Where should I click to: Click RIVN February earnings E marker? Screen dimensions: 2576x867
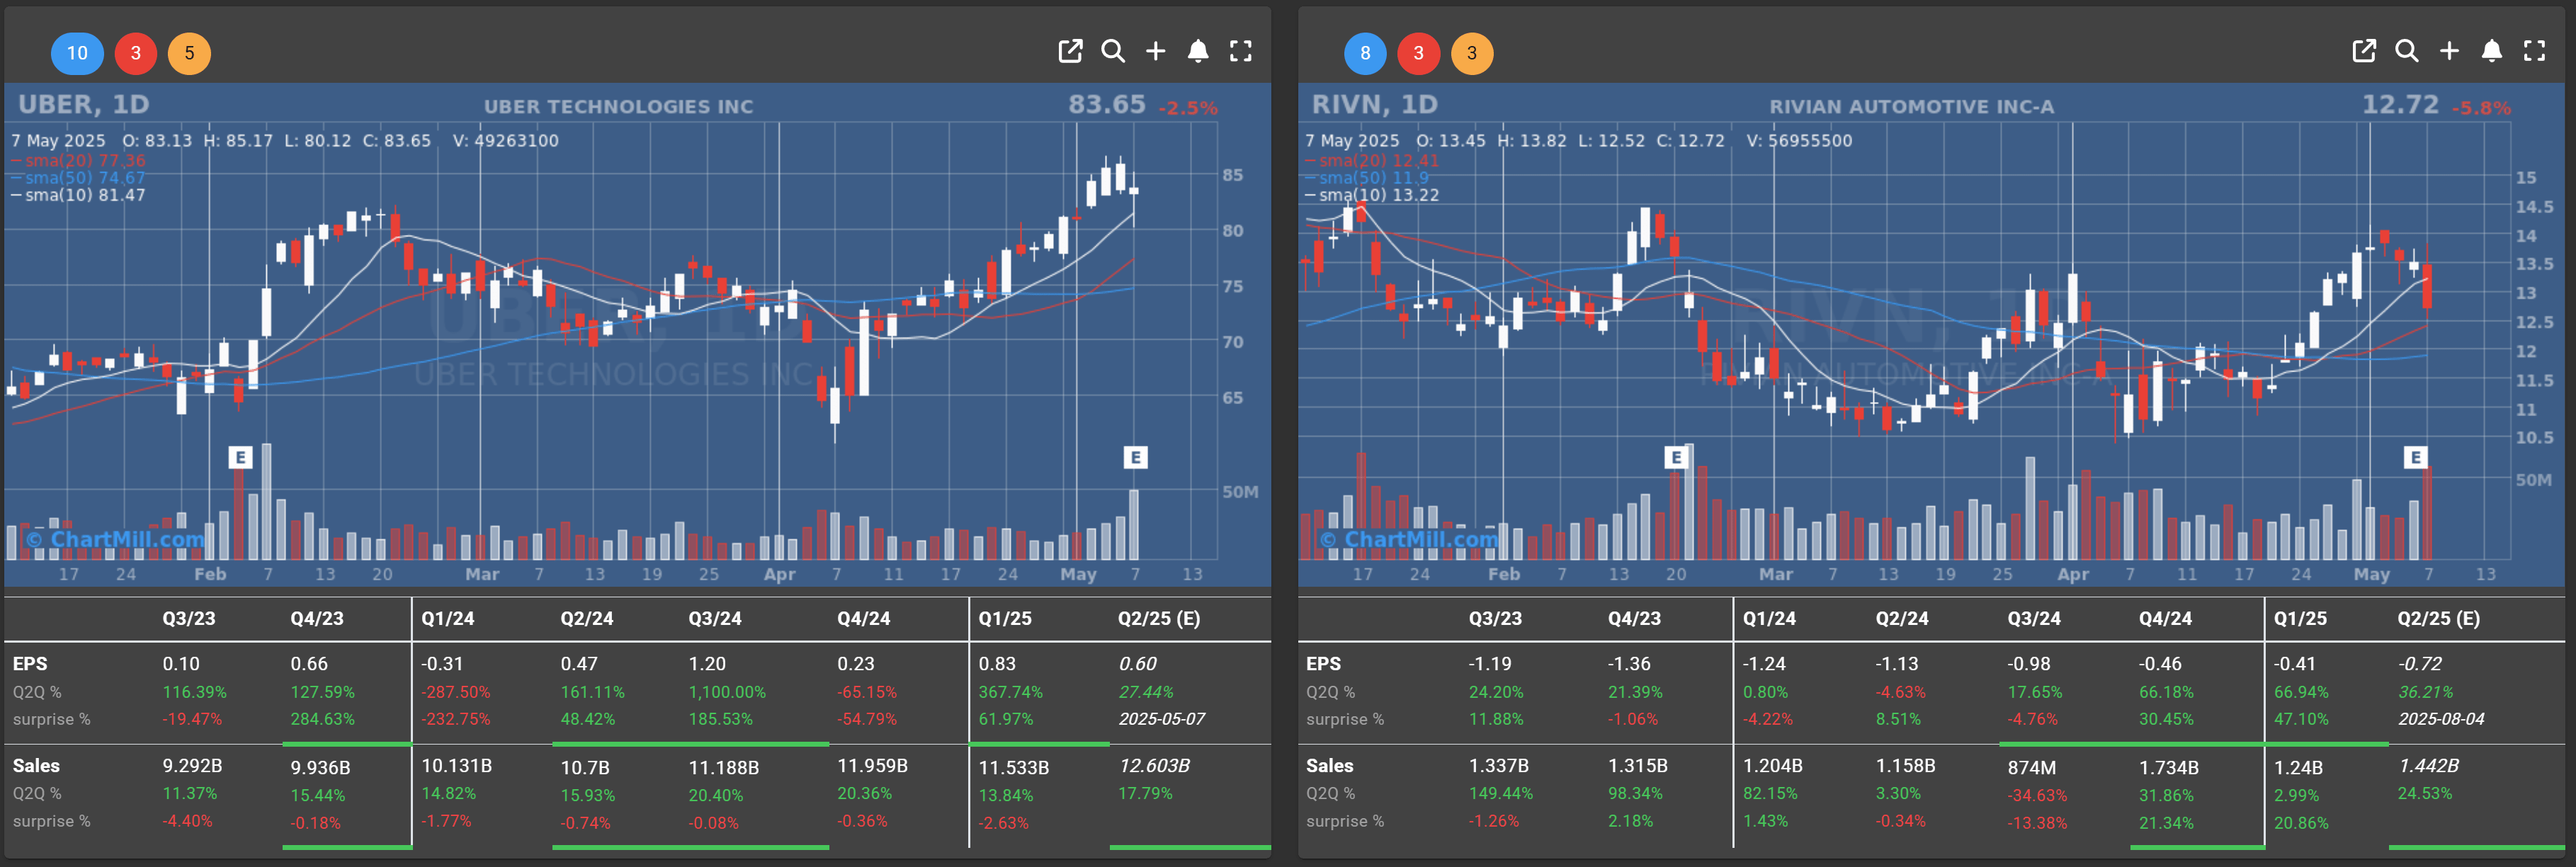(1676, 457)
